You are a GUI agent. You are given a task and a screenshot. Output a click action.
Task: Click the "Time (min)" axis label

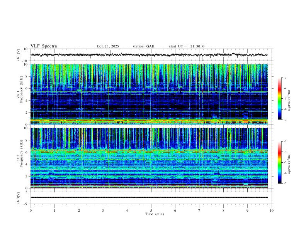coord(155,214)
